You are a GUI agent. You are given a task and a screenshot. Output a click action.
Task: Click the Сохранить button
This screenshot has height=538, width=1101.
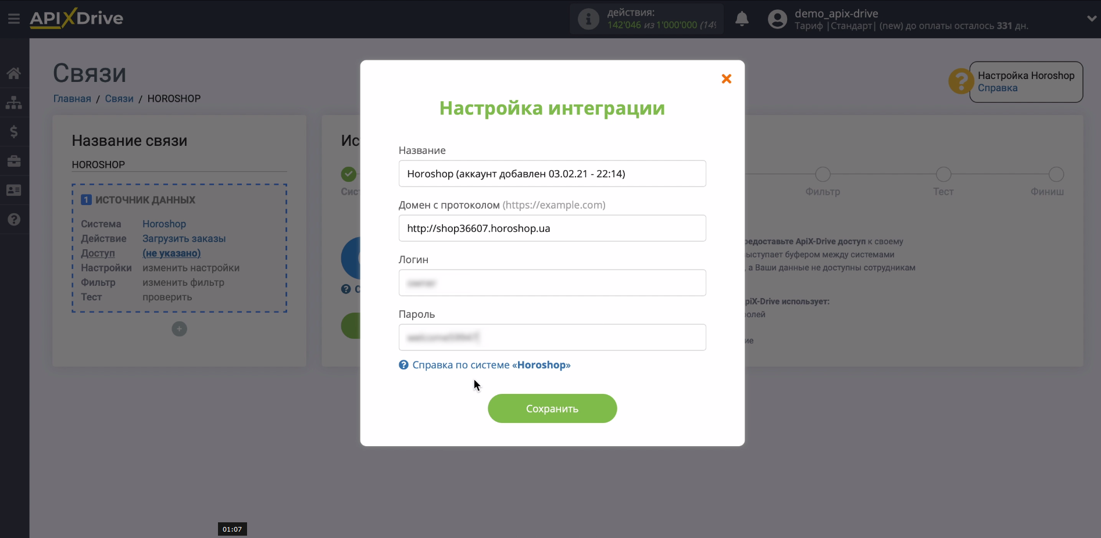[552, 408]
